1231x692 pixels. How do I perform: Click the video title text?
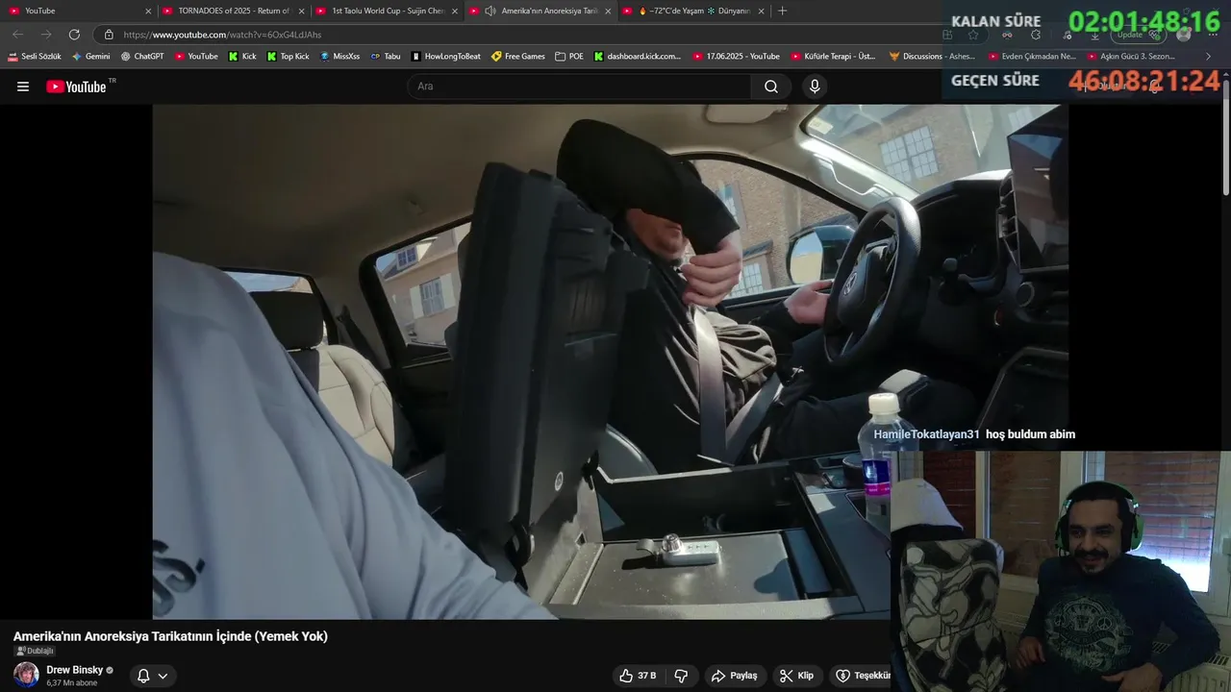tap(170, 636)
